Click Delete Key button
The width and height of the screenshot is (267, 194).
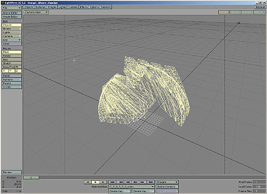point(143,191)
